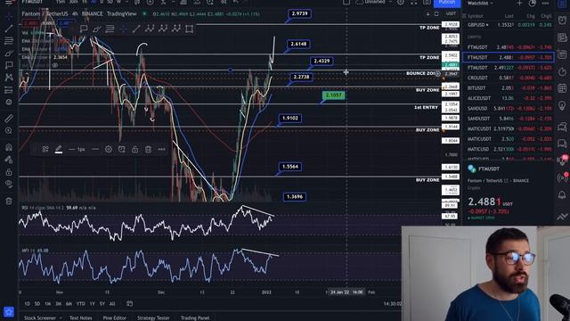The image size is (570, 321).
Task: Click the horizontal lines icon in favorites toolbar
Action: (110, 29)
